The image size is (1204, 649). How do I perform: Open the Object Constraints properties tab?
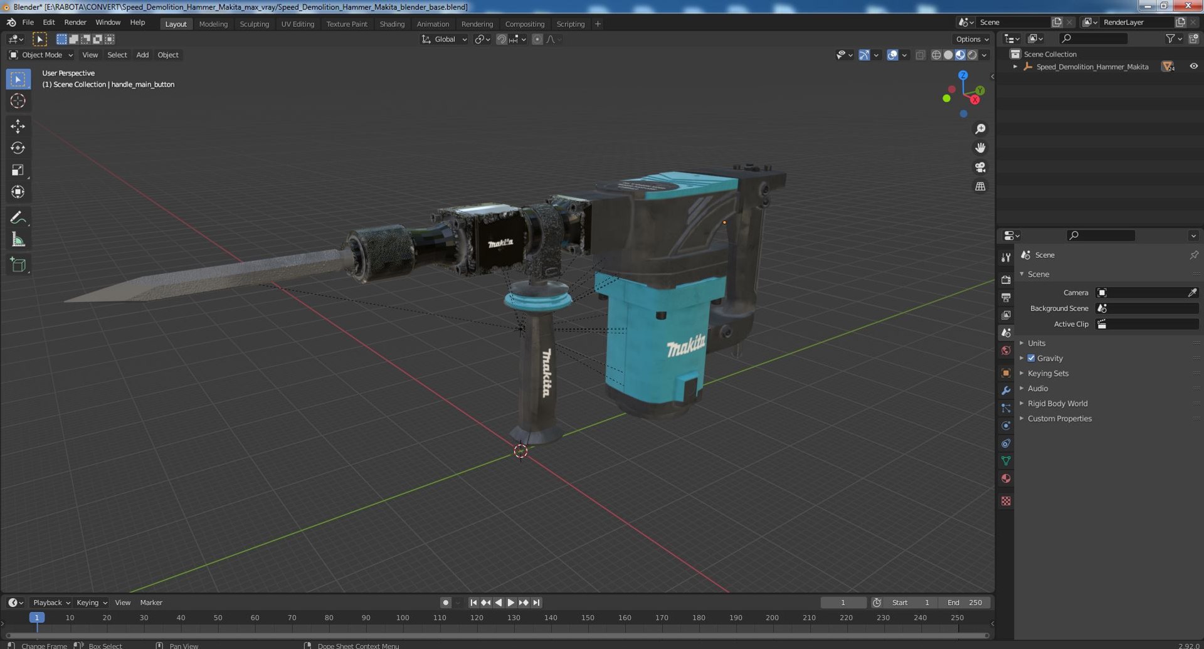1006,443
